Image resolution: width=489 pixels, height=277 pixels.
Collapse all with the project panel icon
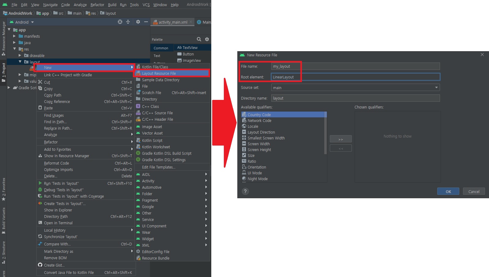pos(128,22)
